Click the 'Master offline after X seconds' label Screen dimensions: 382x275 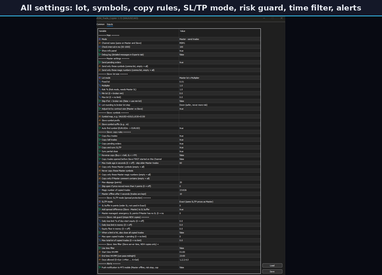(x=124, y=194)
